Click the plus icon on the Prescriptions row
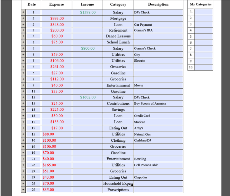This screenshot has width=230, height=196. (23, 190)
